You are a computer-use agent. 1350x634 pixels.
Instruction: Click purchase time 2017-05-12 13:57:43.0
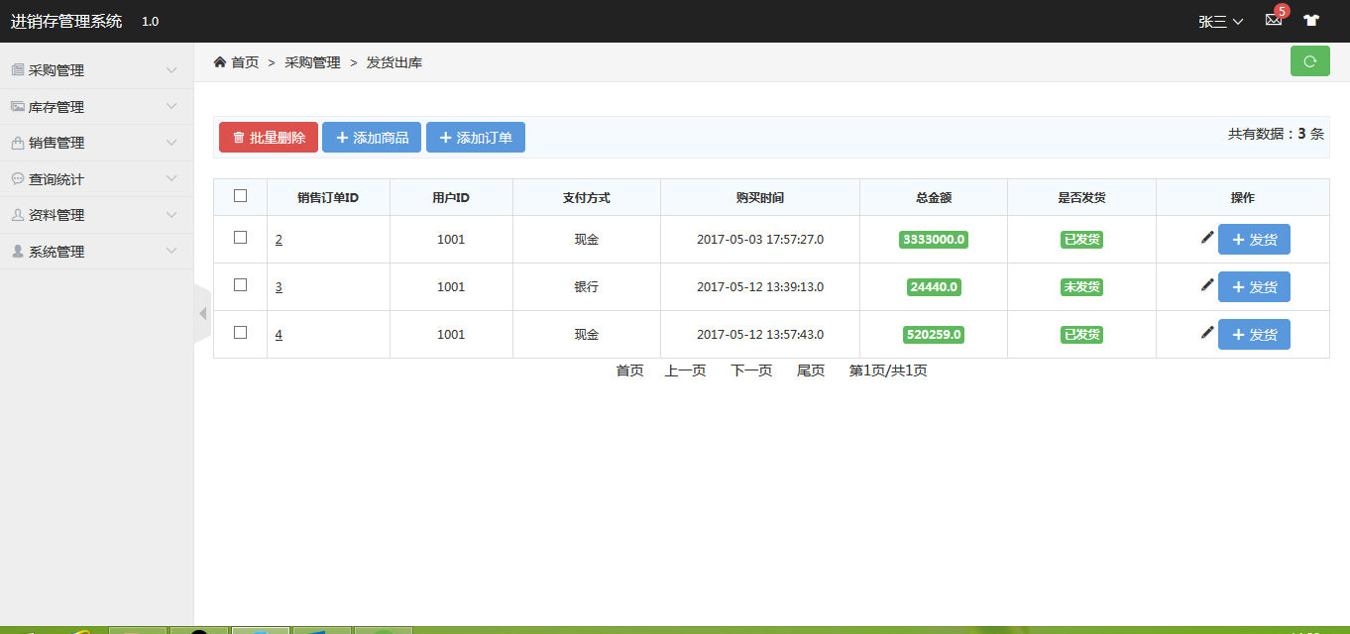pos(760,334)
